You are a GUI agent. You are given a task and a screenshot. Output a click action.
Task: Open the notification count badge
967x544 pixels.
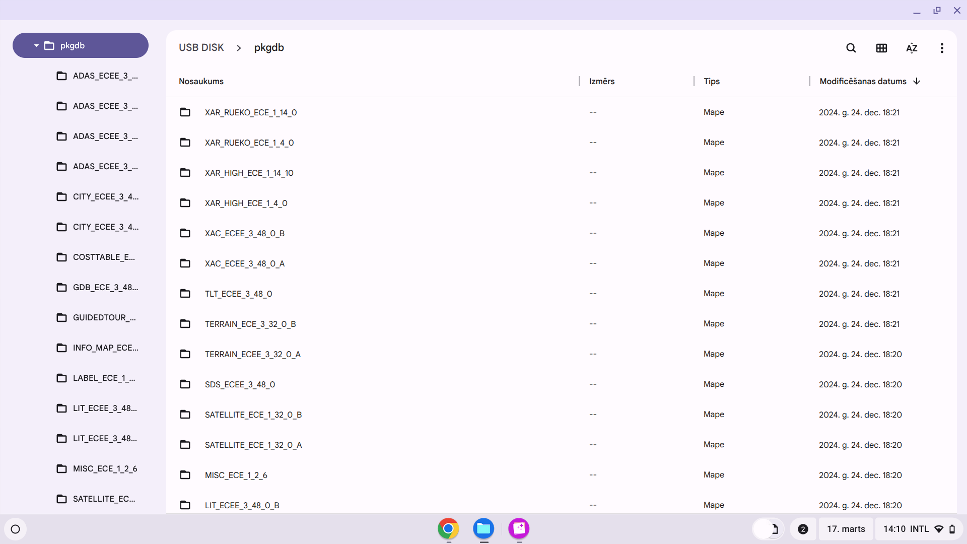803,529
